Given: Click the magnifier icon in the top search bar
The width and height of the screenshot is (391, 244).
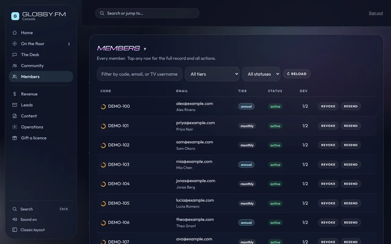Looking at the screenshot, I should 102,13.
